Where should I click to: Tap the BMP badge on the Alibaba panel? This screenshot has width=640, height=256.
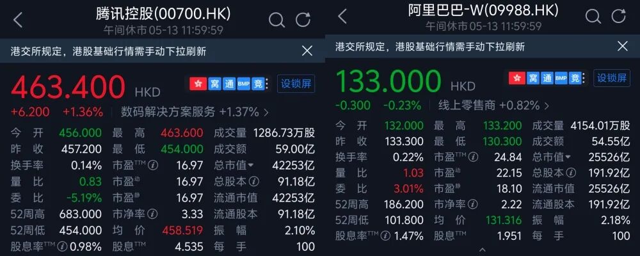coord(561,77)
